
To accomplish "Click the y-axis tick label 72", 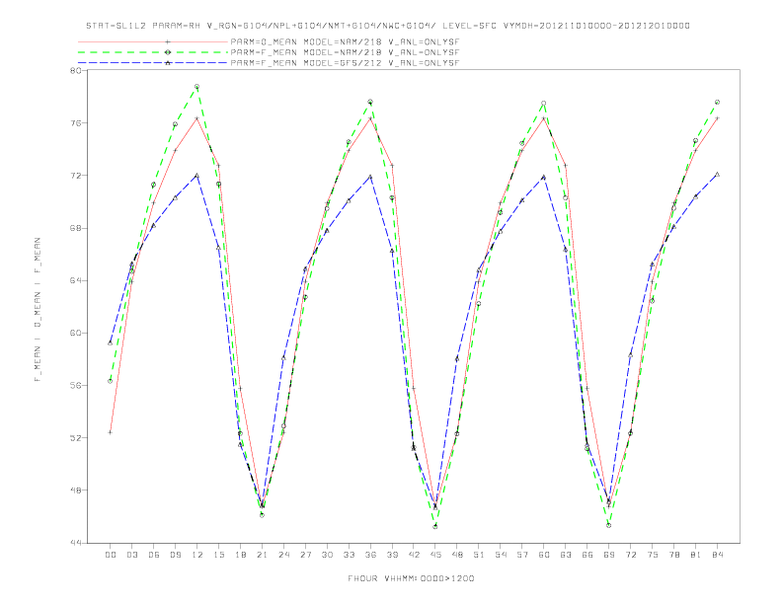I will coord(76,176).
